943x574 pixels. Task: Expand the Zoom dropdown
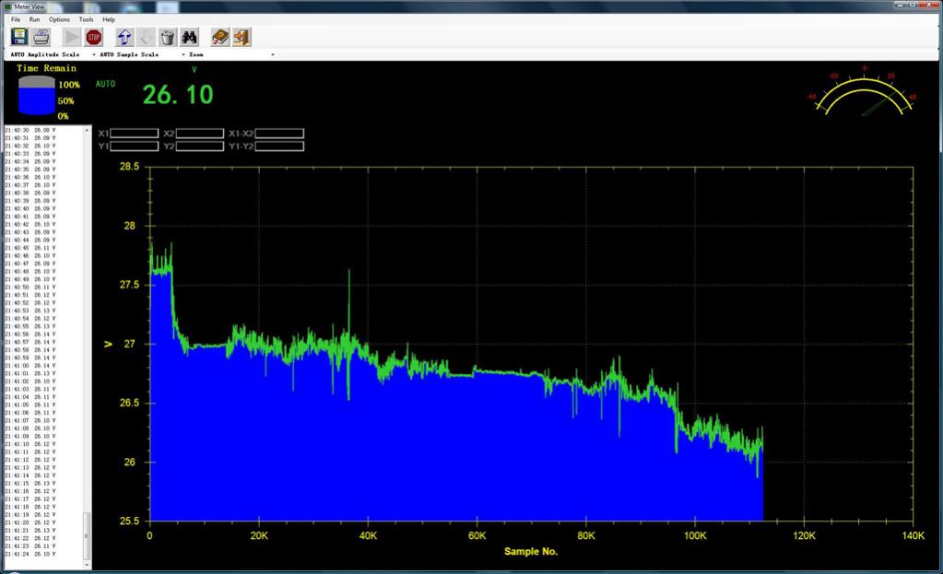(273, 54)
